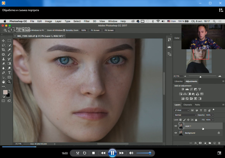
Task: Disable the Scrubby Zoom checkbox
Action: pos(64,30)
